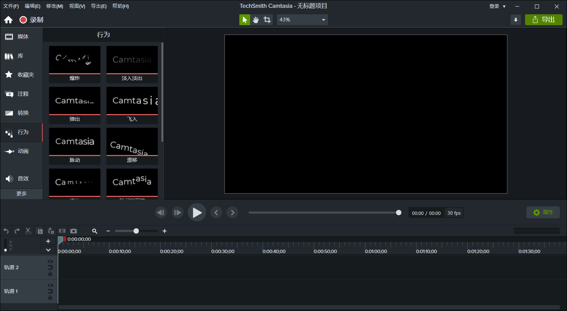Select the Annotations (注释) panel

22,94
